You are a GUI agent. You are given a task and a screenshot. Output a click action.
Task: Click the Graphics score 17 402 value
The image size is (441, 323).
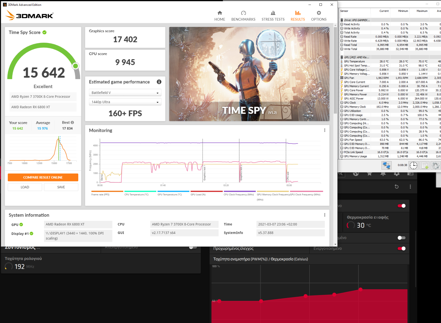pos(125,40)
